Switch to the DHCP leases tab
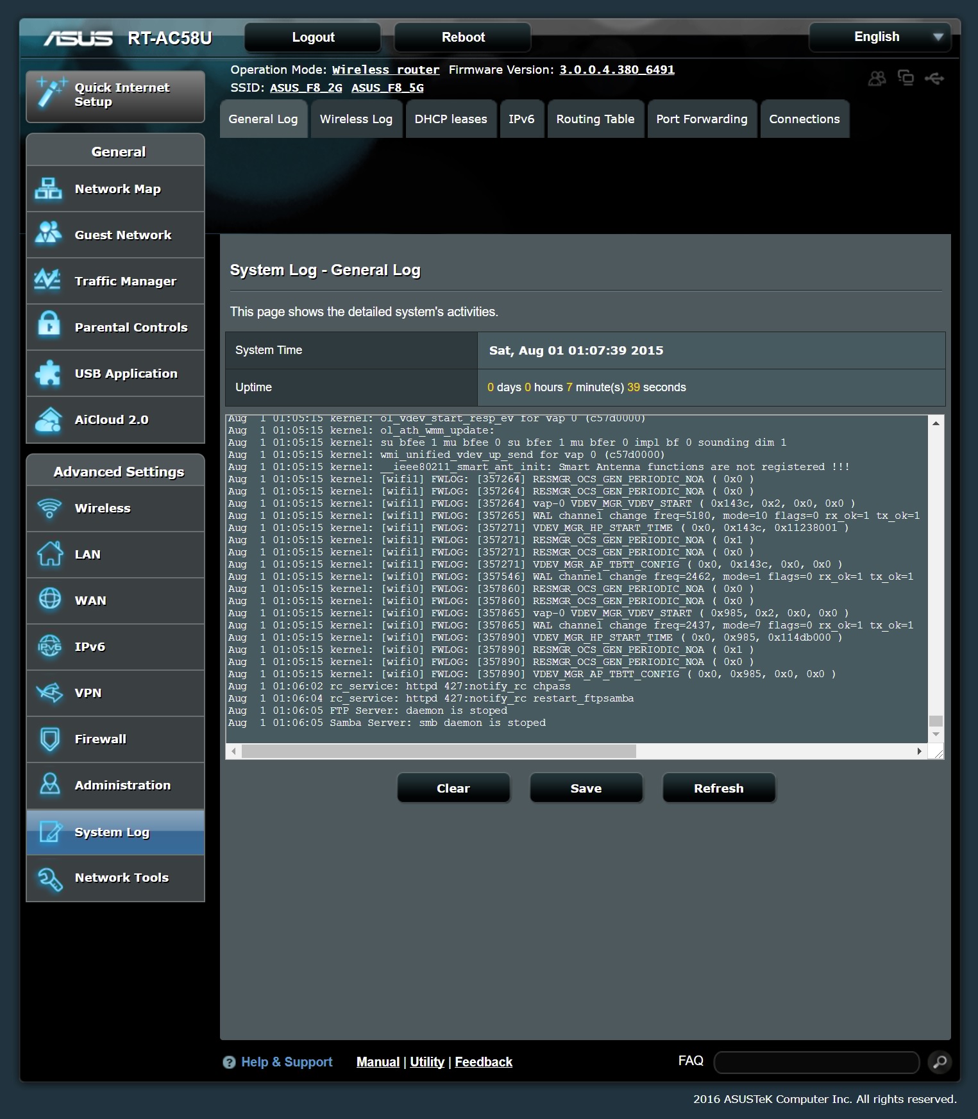Screen dimensions: 978x1119 tap(451, 119)
